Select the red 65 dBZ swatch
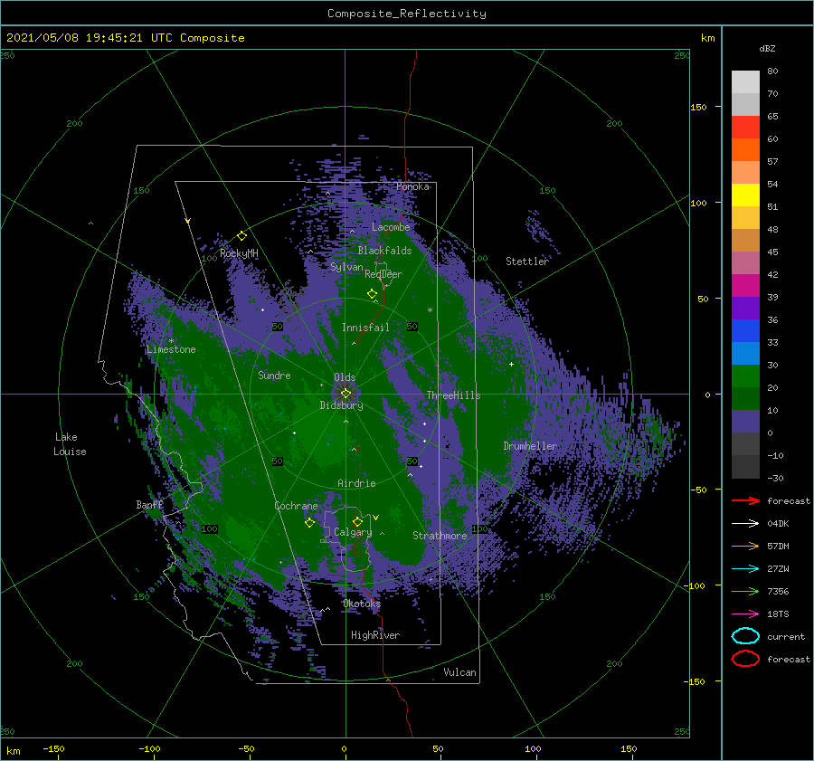814x761 pixels. pos(745,128)
